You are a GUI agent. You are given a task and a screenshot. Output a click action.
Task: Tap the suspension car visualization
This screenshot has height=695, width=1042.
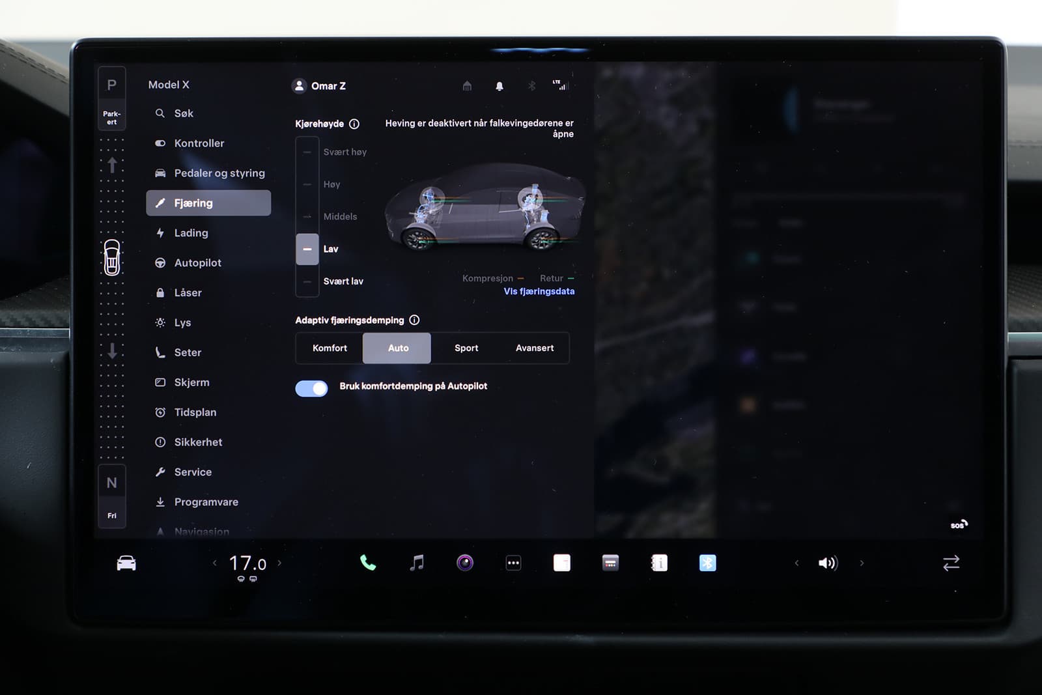click(x=484, y=207)
